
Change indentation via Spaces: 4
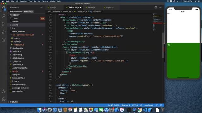(x=126, y=105)
